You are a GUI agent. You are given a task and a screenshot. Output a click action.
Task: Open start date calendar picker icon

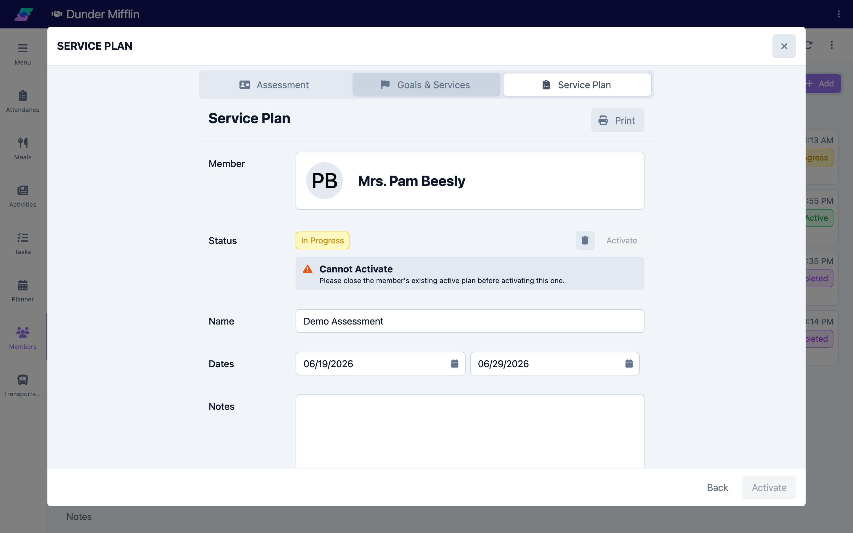pos(454,363)
